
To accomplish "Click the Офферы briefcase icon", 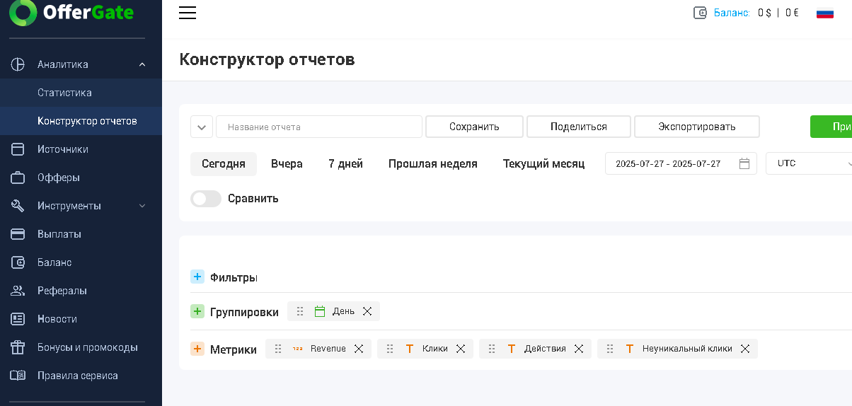I will pyautogui.click(x=18, y=178).
